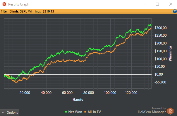Click the Hold'em Manager 2 title bar logo

pyautogui.click(x=4, y=4)
